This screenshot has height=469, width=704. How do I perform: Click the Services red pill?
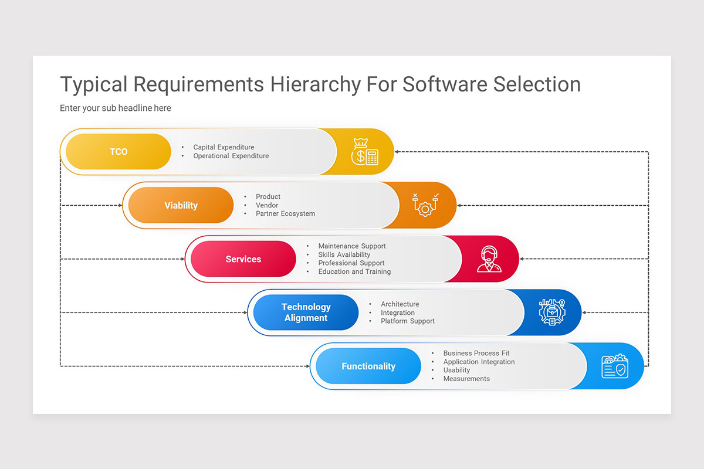243,259
